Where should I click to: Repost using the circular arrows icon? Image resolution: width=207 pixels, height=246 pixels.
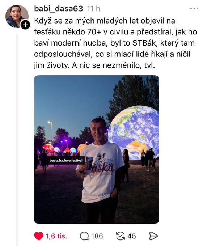[x=121, y=236]
